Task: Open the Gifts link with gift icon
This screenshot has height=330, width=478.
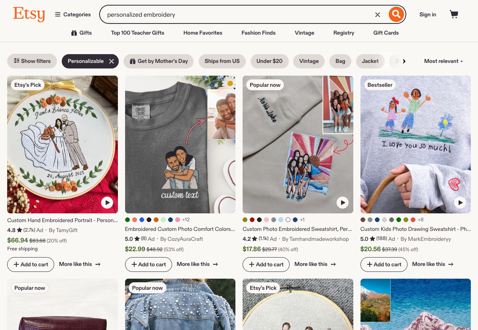Action: (82, 33)
